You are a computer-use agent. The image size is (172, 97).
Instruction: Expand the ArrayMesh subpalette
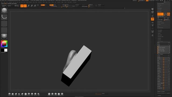pyautogui.click(x=160, y=30)
